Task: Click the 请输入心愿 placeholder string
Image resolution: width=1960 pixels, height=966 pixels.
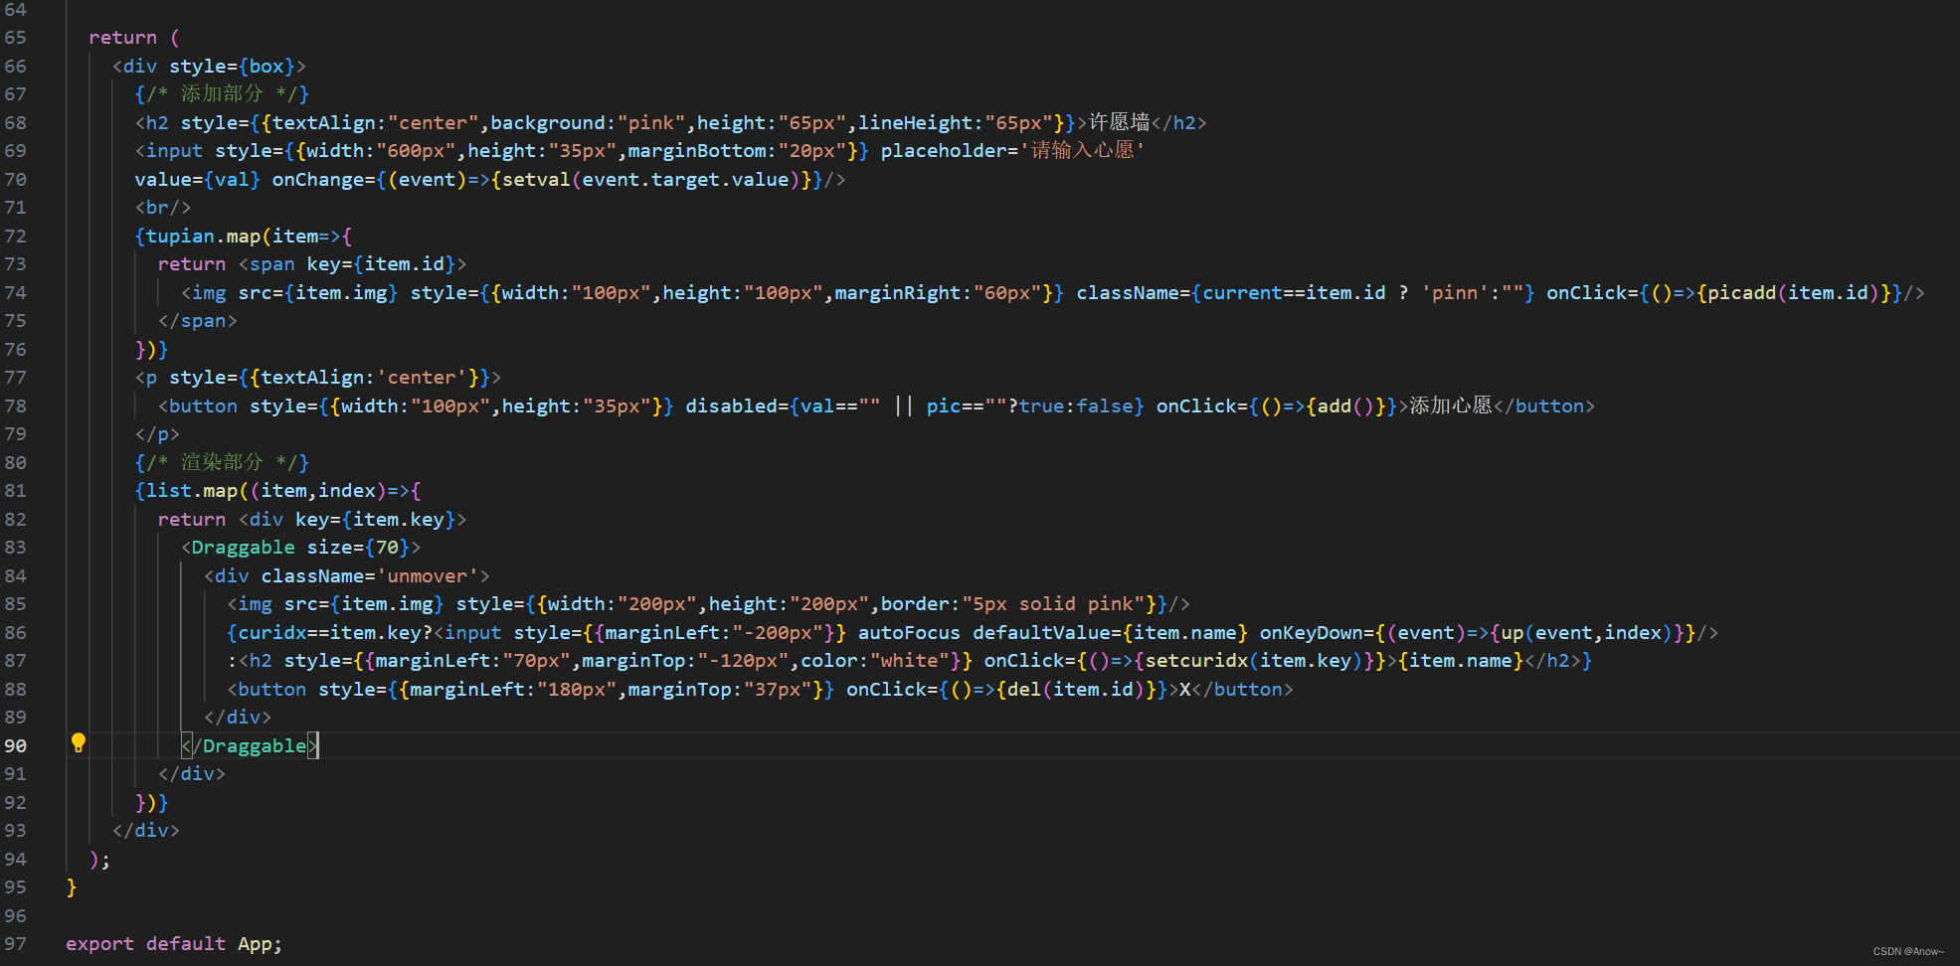Action: click(x=1083, y=151)
